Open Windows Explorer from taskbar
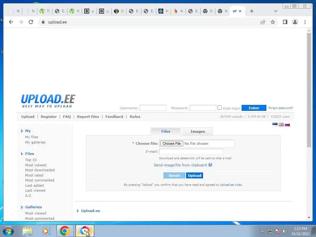 (x=27, y=231)
